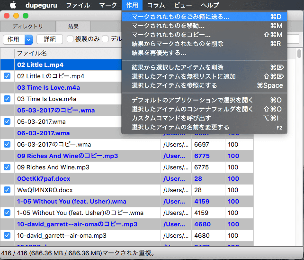Open the Apple menu

coord(13,5)
